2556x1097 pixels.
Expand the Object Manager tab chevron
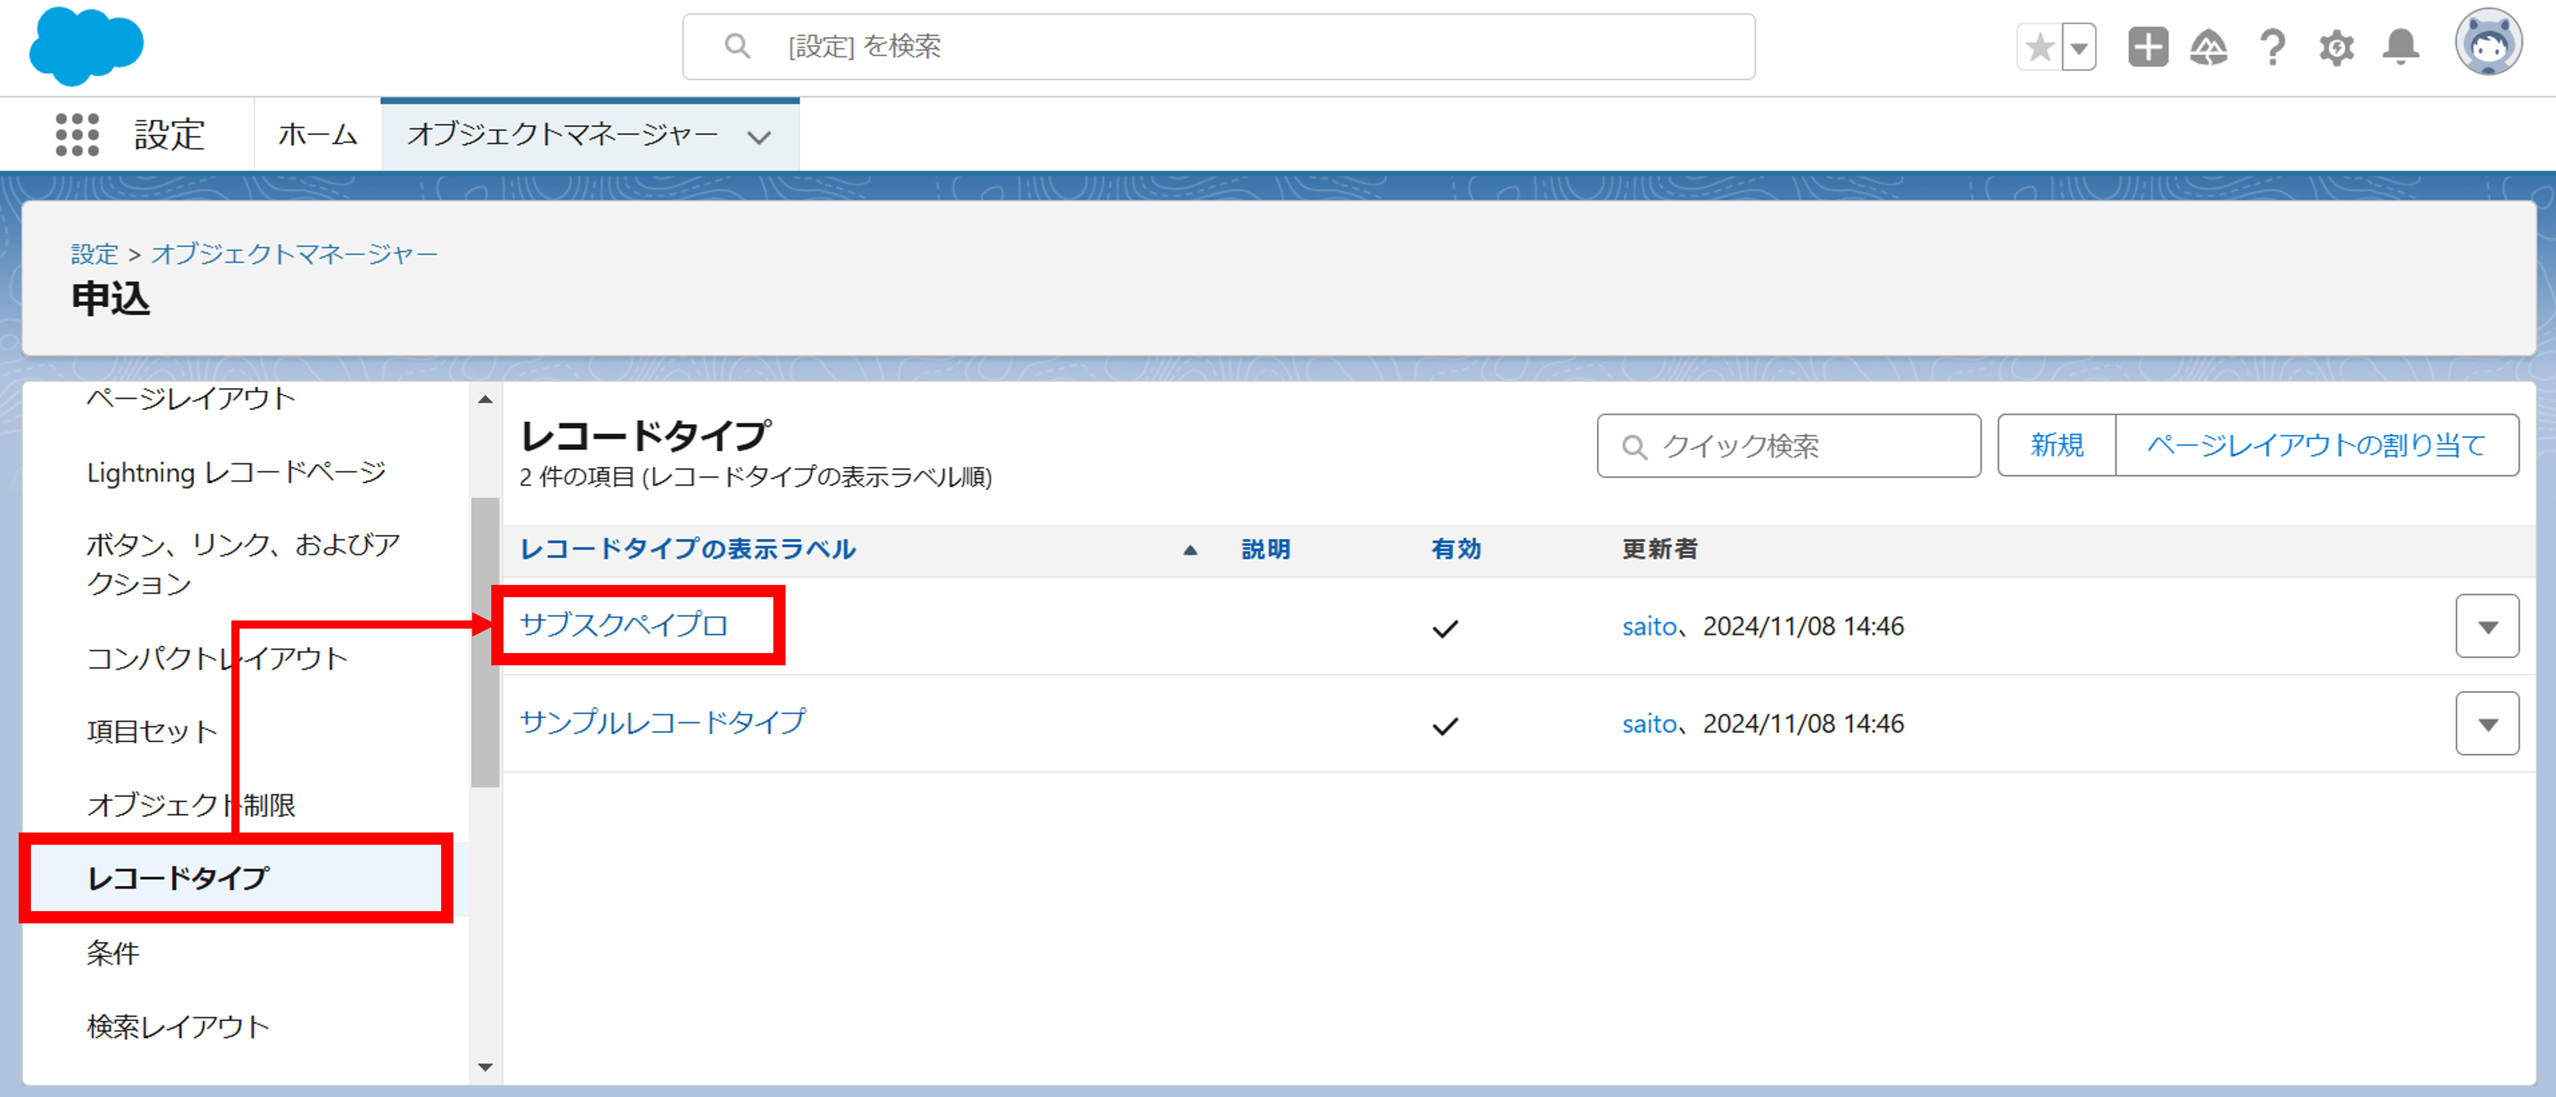tap(759, 137)
